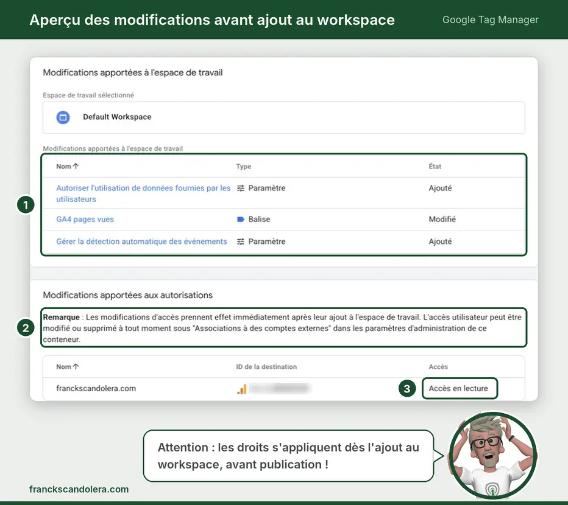Click the Remarque note paragraph

[283, 329]
